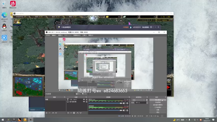Image resolution: width=217 pixels, height=122 pixels.
Task: Open the Microsoft Edge desktop icon
Action: tap(4, 15)
